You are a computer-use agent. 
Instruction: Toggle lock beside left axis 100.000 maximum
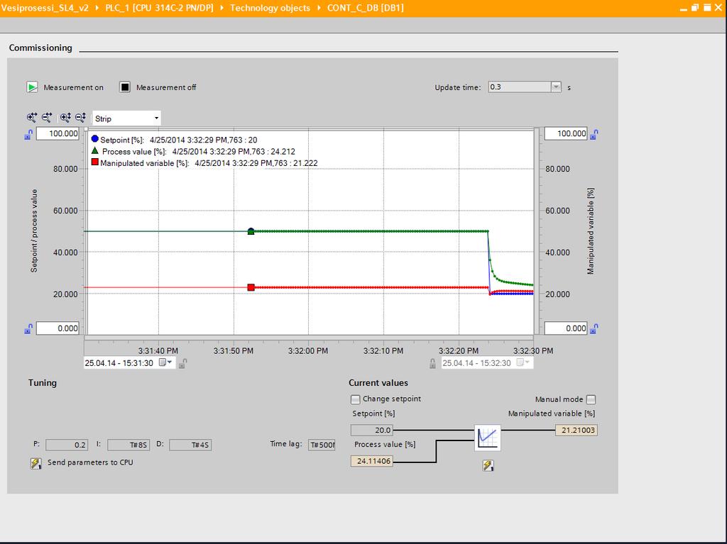pos(28,135)
